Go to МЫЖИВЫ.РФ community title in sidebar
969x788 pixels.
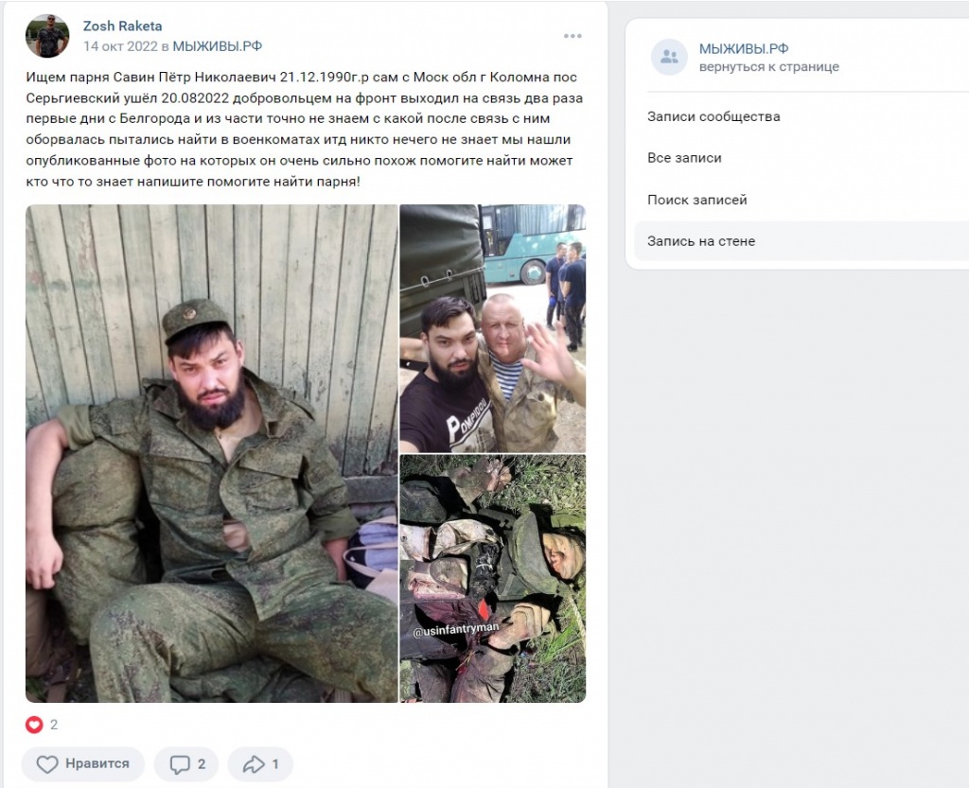[744, 48]
